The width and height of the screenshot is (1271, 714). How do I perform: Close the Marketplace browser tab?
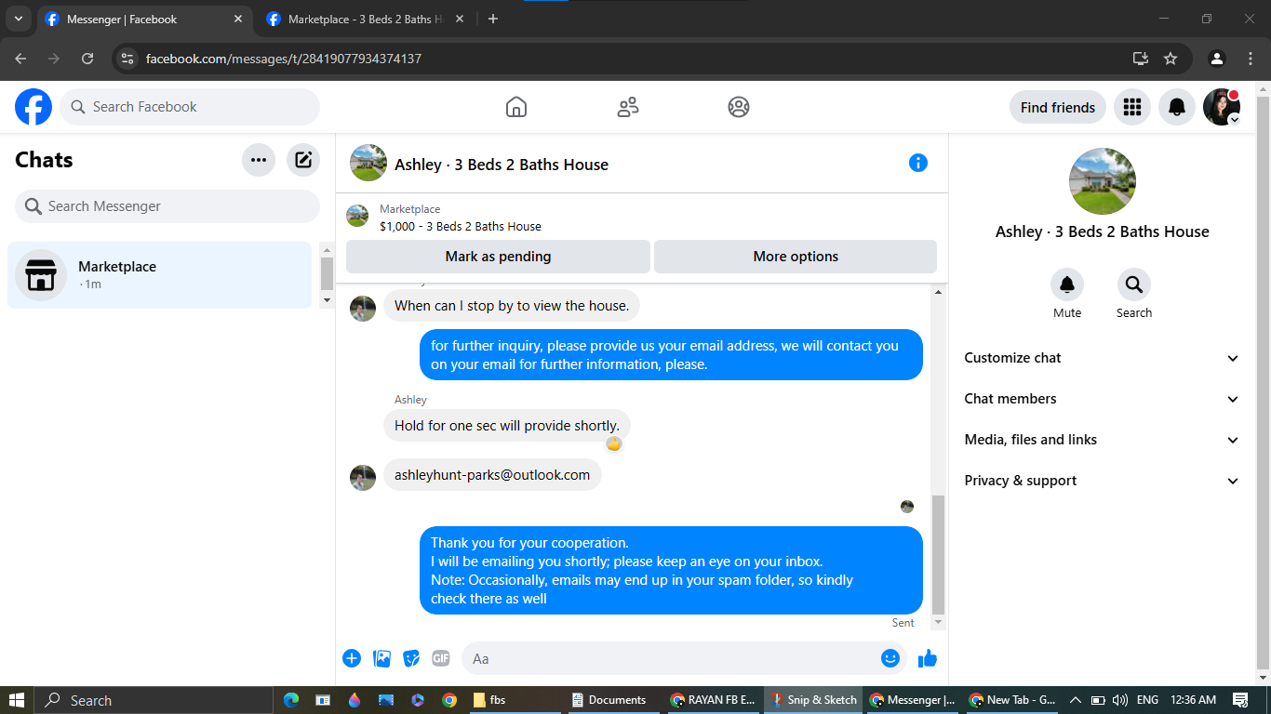[x=461, y=19]
